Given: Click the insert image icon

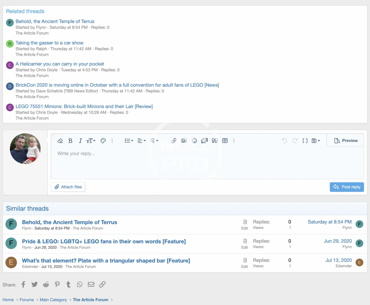Looking at the screenshot, I should (184, 141).
